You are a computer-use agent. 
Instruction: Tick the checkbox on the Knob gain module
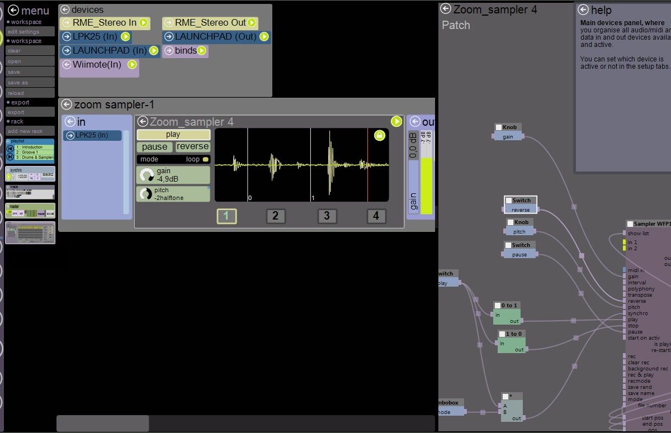point(499,127)
